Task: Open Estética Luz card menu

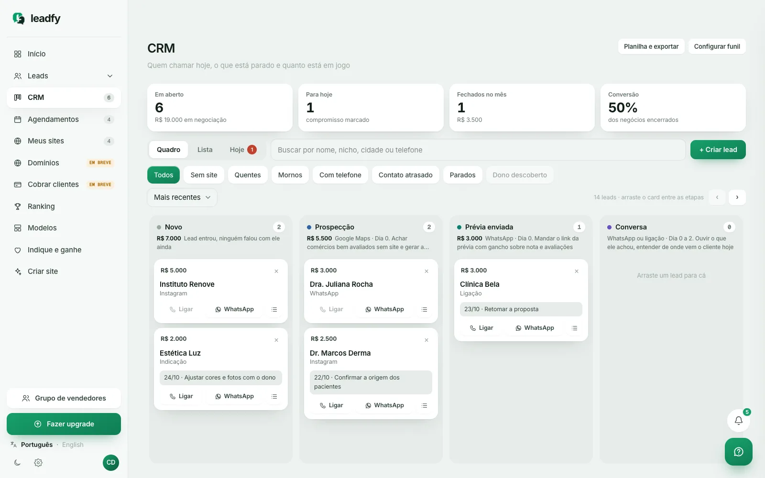Action: click(274, 396)
